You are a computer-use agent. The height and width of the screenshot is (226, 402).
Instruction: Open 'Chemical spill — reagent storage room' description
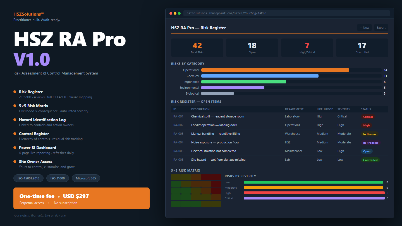pyautogui.click(x=217, y=117)
